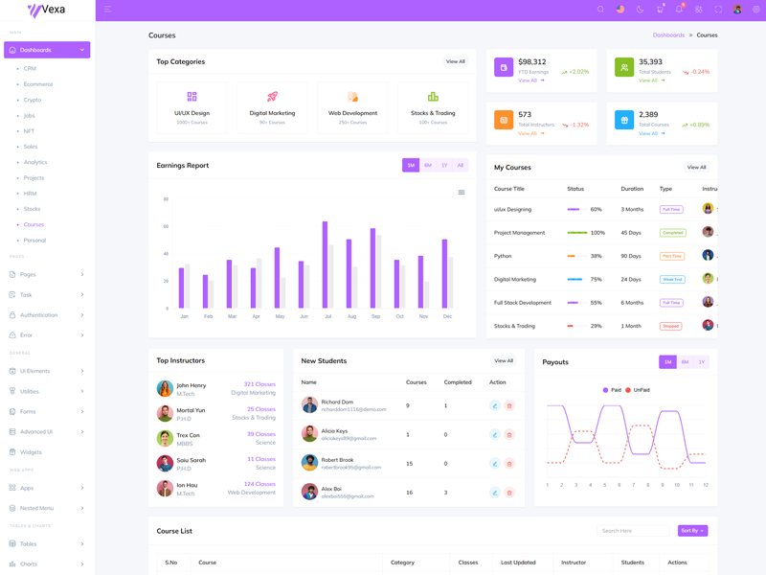Toggle the UnPaid series in Payouts legend
The height and width of the screenshot is (575, 766).
click(638, 390)
